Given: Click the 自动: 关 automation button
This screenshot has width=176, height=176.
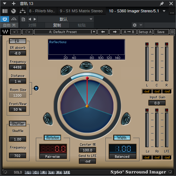Looking at the screenshot, I should 9,25.
